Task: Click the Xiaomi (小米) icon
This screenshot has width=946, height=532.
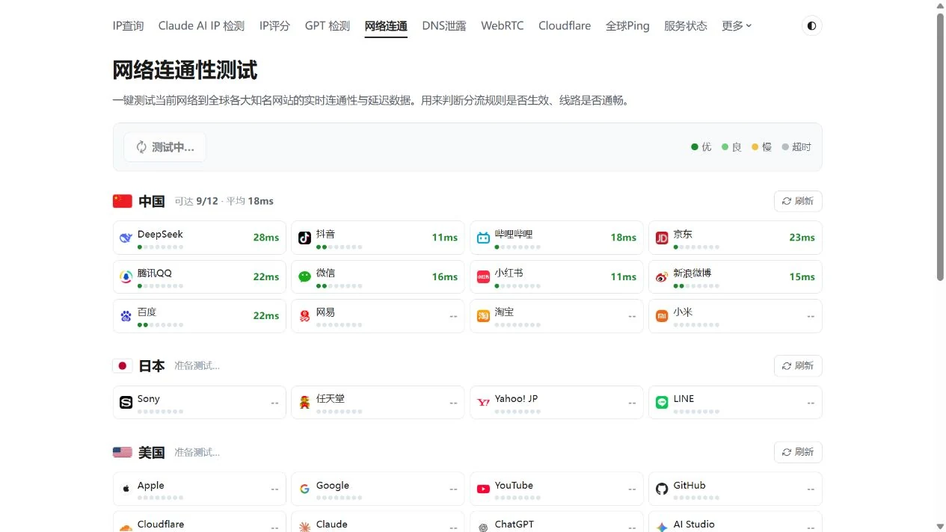Action: pos(662,315)
